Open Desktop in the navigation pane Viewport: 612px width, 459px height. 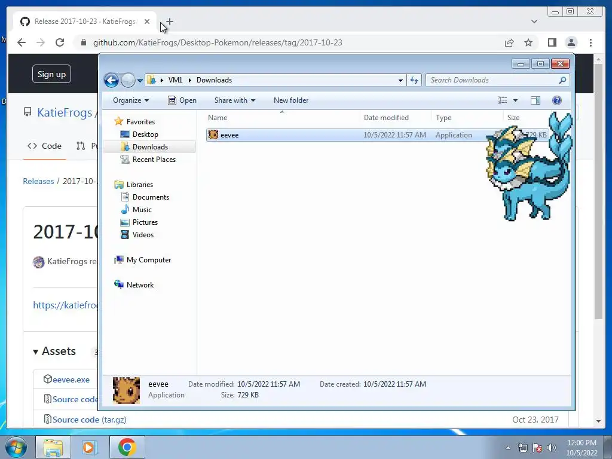[145, 134]
